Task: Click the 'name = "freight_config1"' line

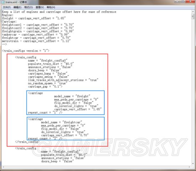Action: (x=61, y=151)
